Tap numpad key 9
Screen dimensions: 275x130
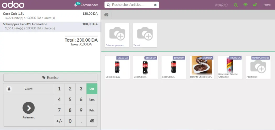click(x=81, y=110)
